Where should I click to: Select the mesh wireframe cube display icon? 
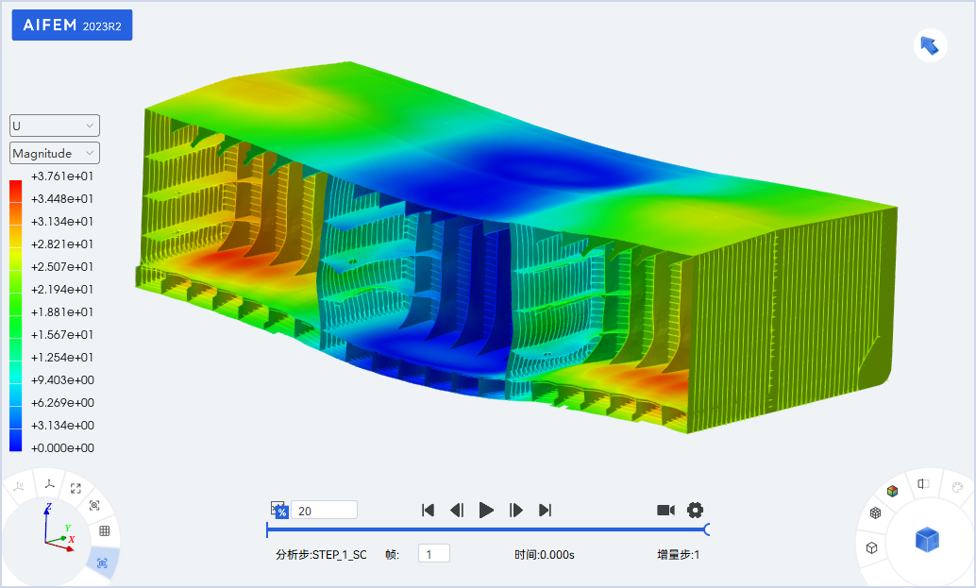click(x=876, y=512)
